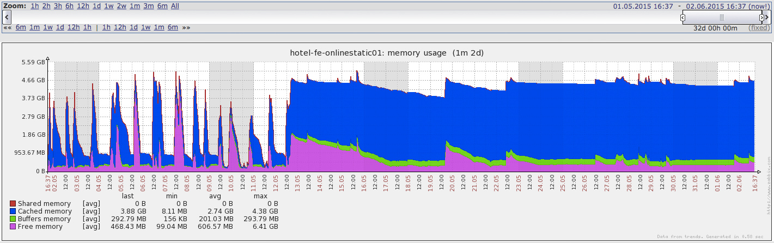
Task: Click the 953.67 MB y-axis label
Action: 29,153
